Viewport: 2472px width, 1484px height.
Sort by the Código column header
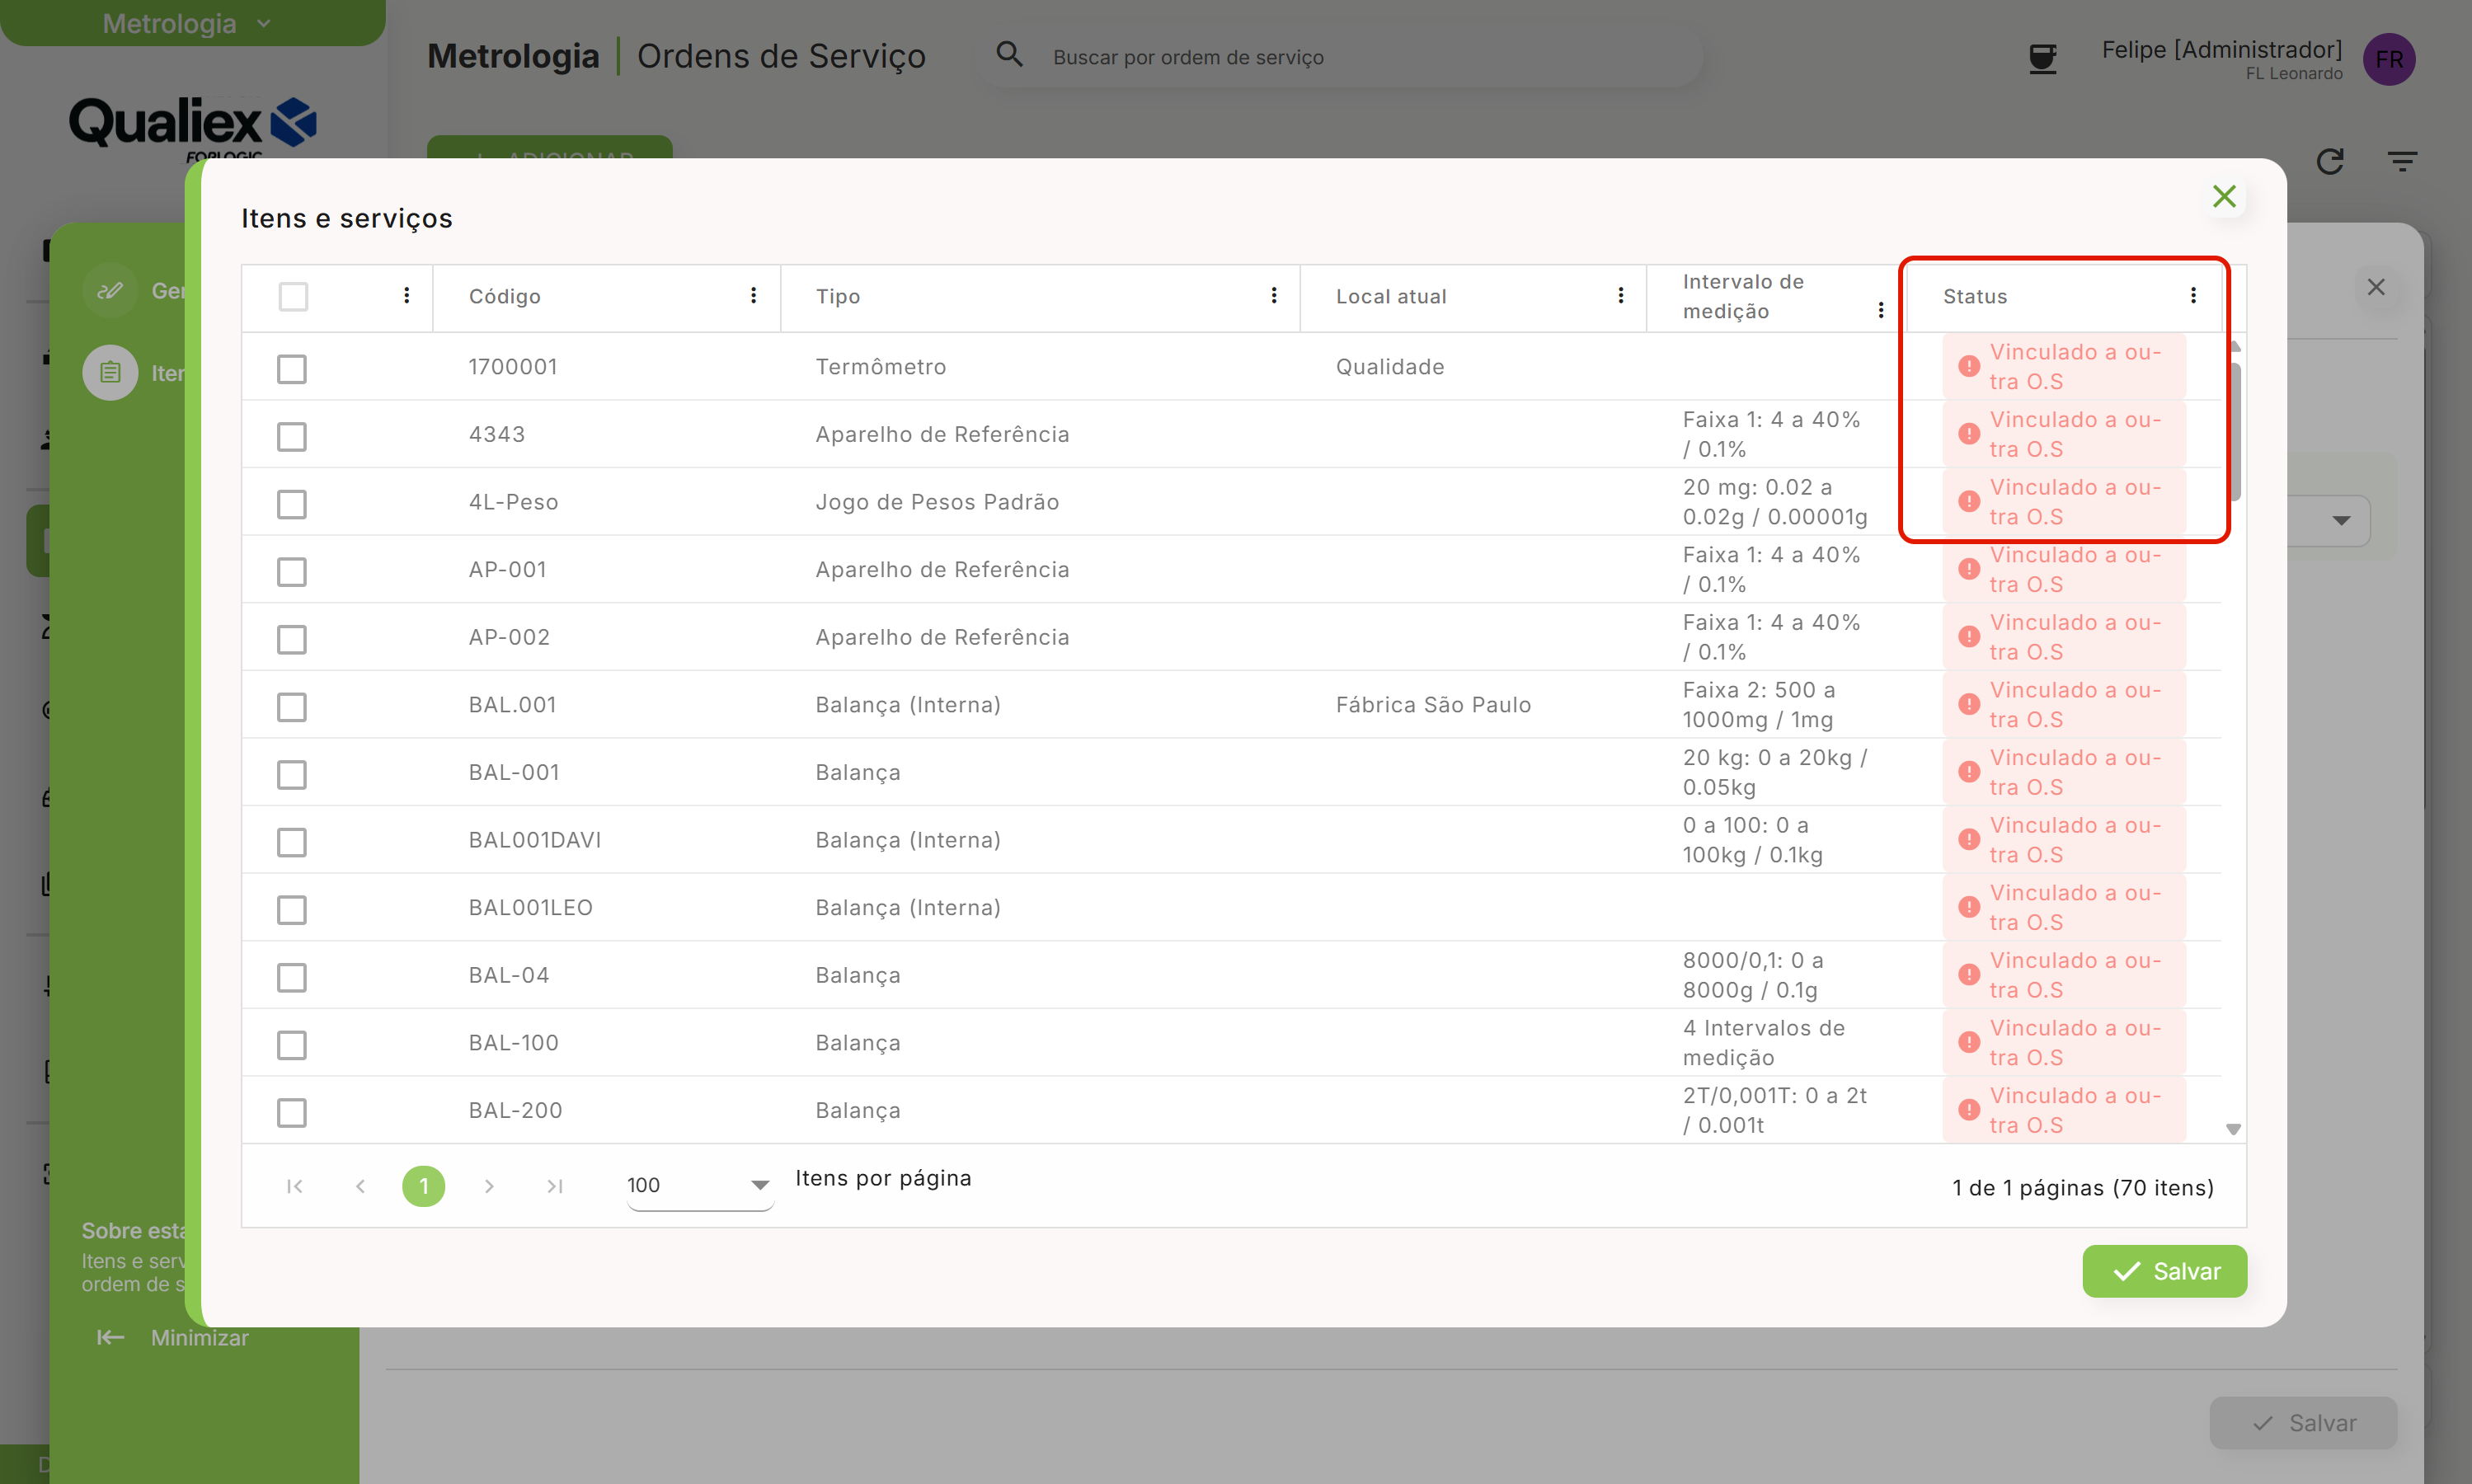[504, 296]
